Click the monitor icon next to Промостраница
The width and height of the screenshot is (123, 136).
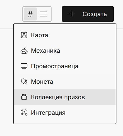click(x=24, y=66)
